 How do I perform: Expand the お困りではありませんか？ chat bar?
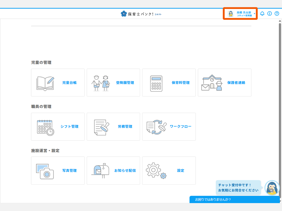(x=234, y=199)
